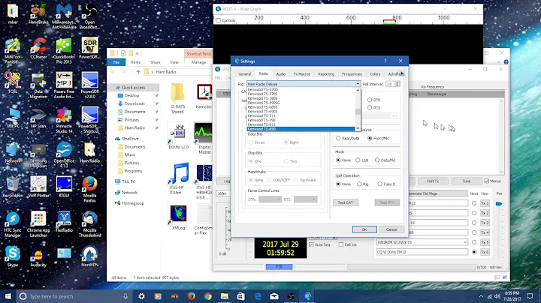Open the Mail app in the taskbar
This screenshot has width=541, height=303.
[x=274, y=296]
